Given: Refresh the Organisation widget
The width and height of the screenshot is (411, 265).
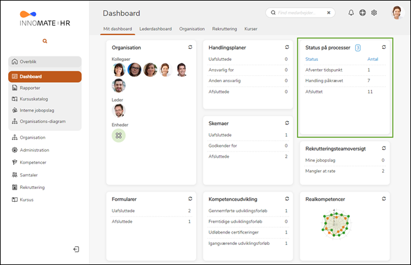Looking at the screenshot, I should tap(190, 47).
